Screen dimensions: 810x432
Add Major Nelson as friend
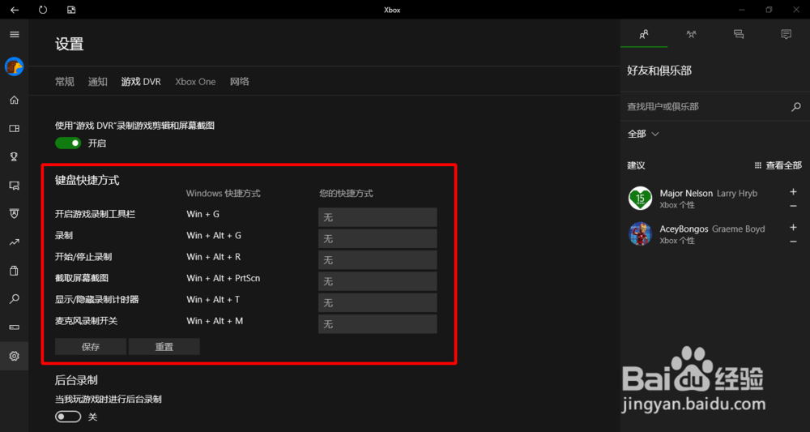794,192
